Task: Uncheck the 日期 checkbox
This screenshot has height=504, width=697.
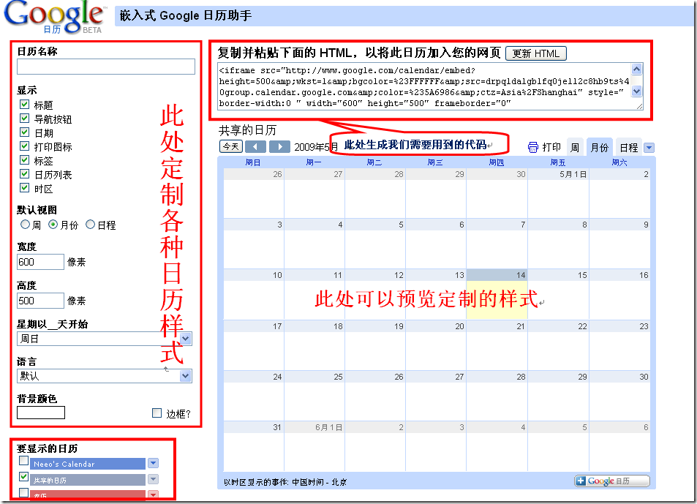Action: pyautogui.click(x=24, y=132)
